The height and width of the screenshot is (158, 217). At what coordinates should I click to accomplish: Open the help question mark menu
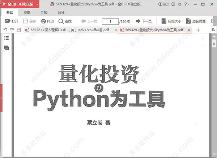pyautogui.click(x=187, y=4)
